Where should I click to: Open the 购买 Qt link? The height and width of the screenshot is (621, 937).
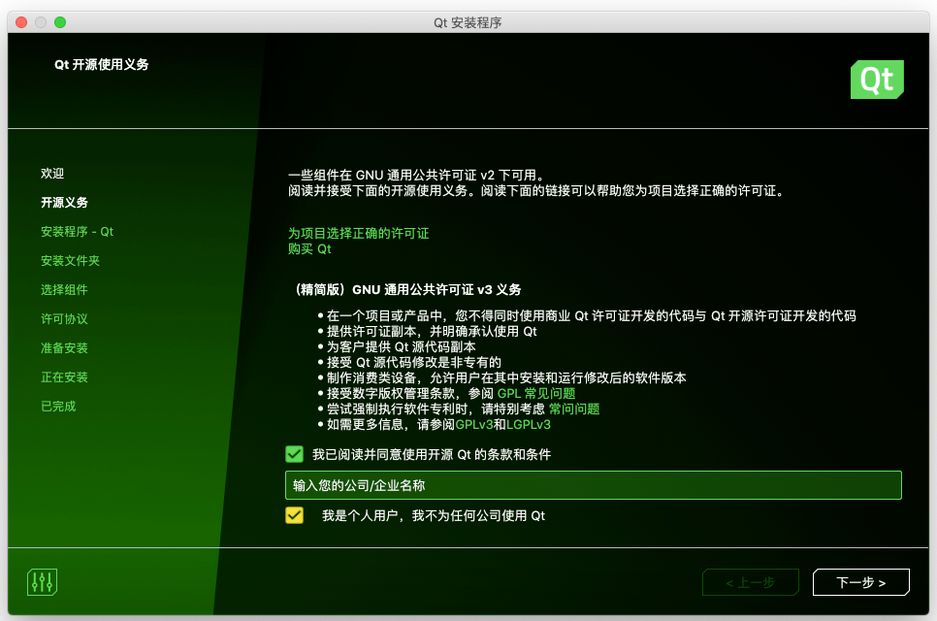pyautogui.click(x=309, y=249)
